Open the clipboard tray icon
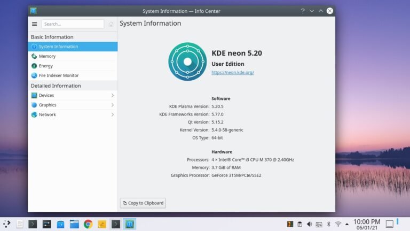Image resolution: width=410 pixels, height=231 pixels. click(299, 224)
